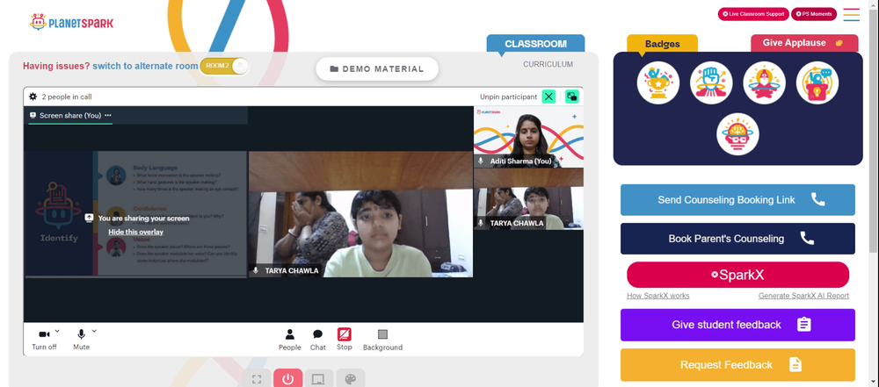Open Live Classroom Support
The height and width of the screenshot is (387, 879).
[753, 14]
